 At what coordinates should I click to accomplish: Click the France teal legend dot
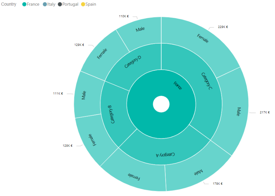[x=24, y=4]
